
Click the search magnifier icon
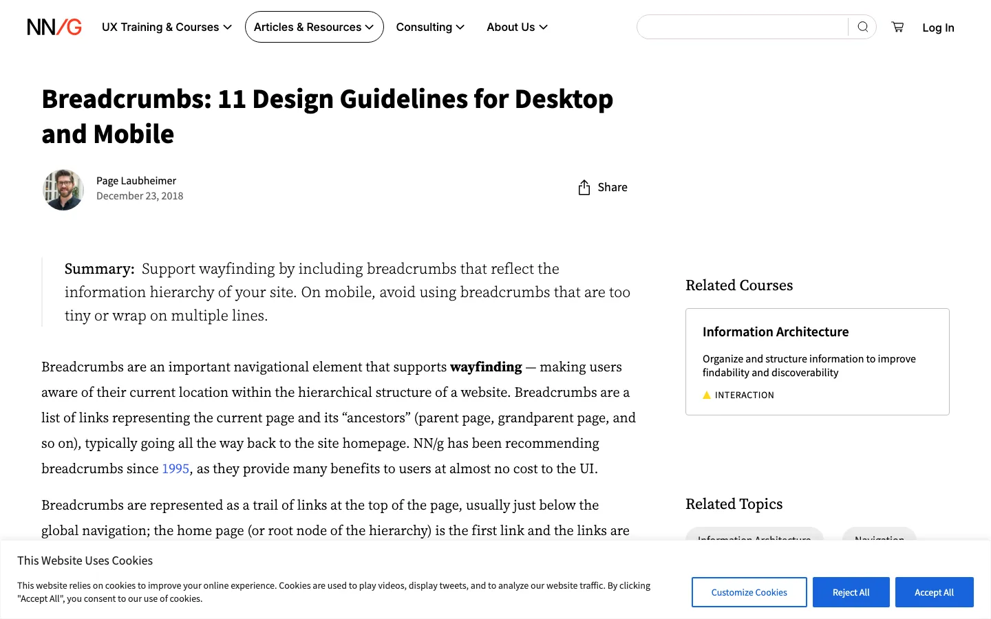pos(862,27)
